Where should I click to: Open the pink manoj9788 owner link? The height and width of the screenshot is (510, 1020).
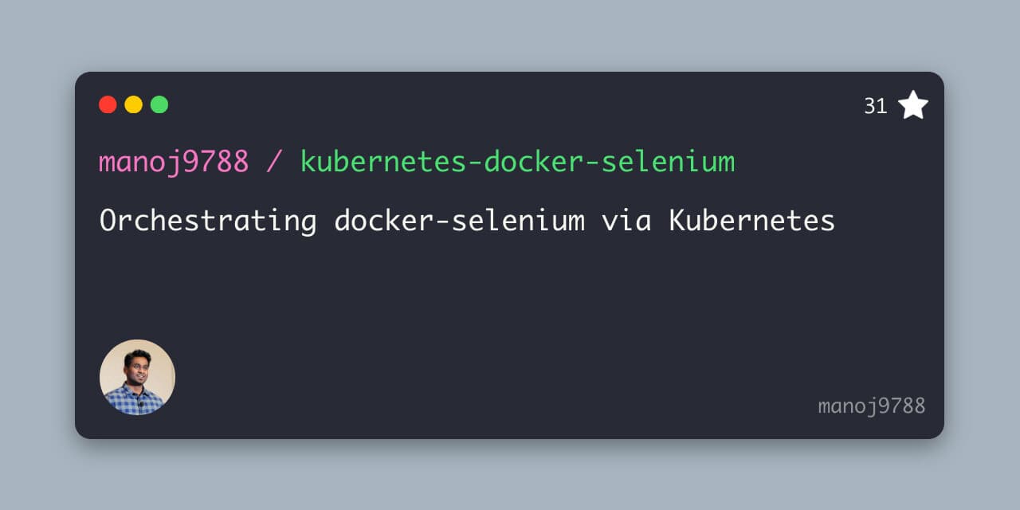point(174,163)
